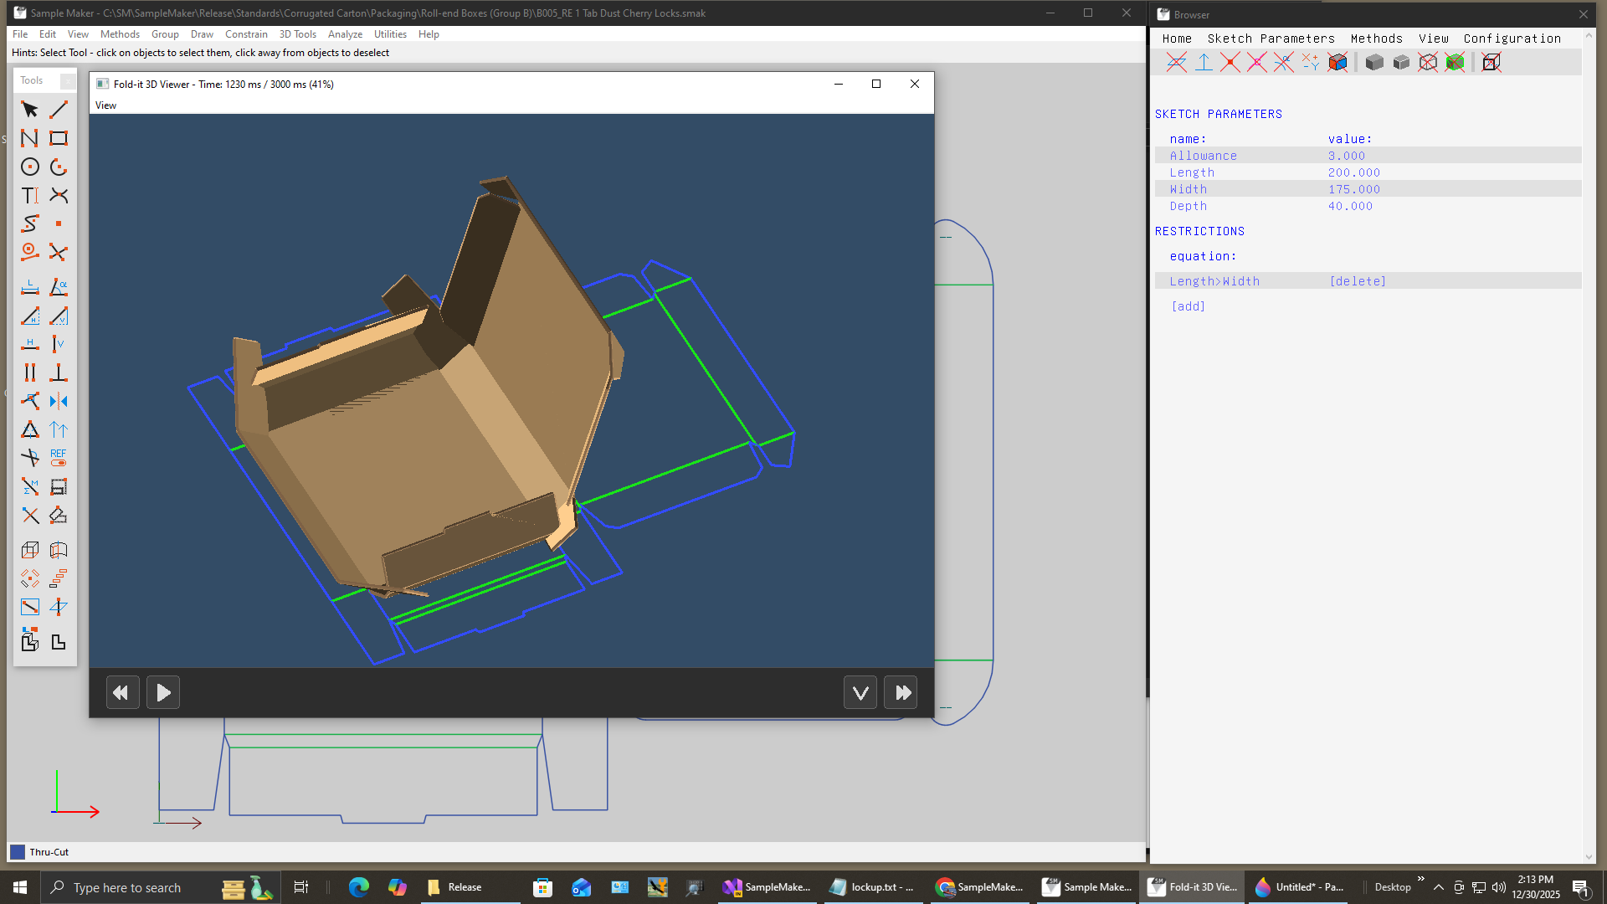Click [delete] next to Length>Width
The height and width of the screenshot is (904, 1607).
point(1358,281)
